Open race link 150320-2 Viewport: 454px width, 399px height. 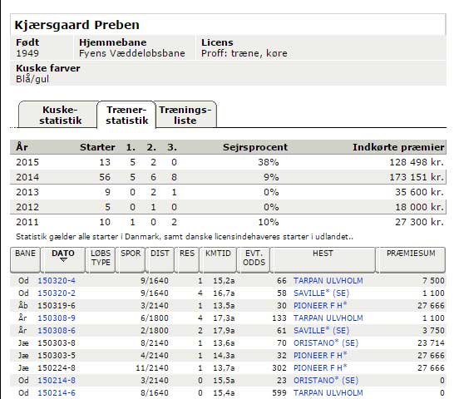point(57,293)
